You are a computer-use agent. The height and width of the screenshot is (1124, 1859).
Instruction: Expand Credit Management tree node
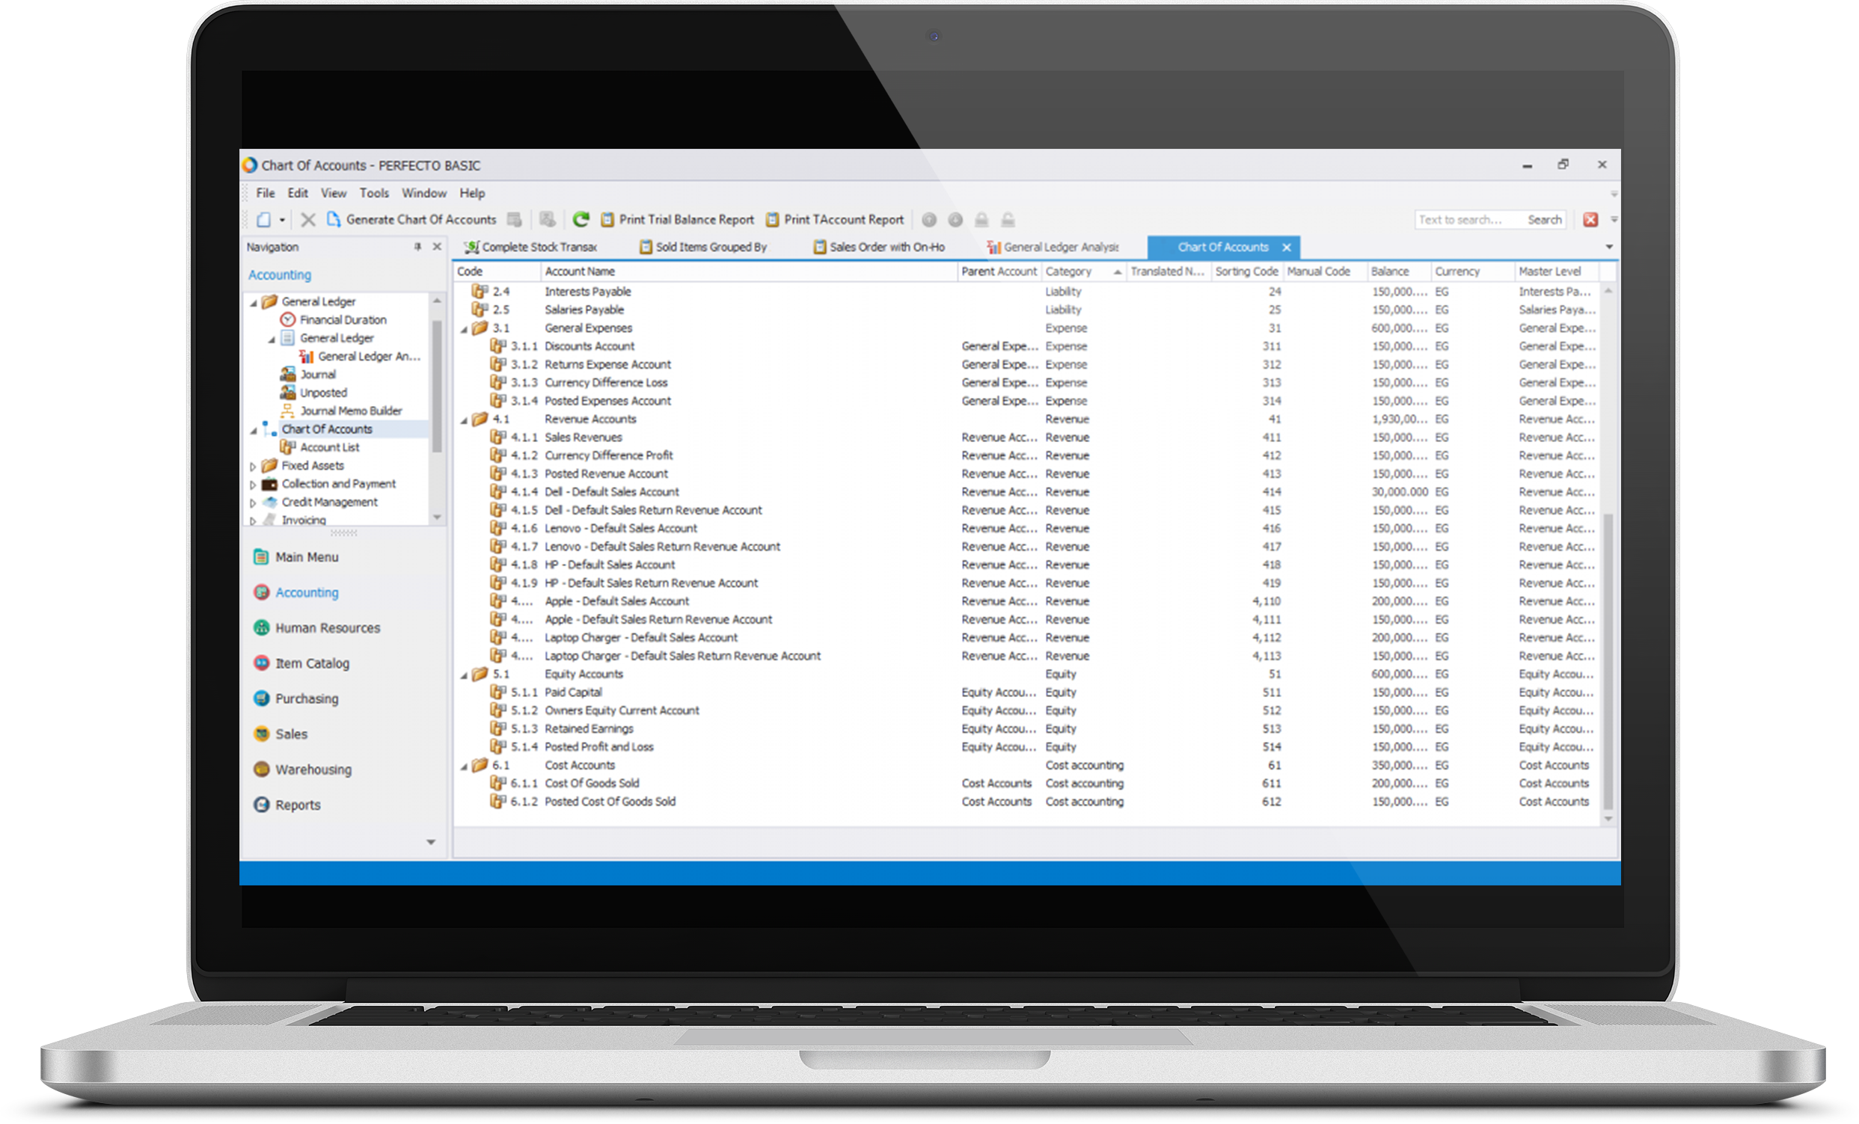[x=254, y=503]
